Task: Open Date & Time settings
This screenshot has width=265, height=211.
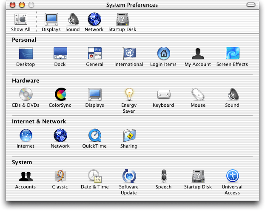Action: (x=94, y=176)
